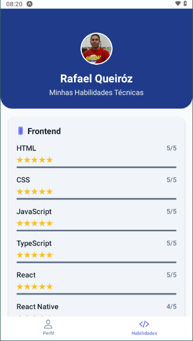Click the Rafael Queiróz name heading
193x341 pixels.
coord(96,78)
